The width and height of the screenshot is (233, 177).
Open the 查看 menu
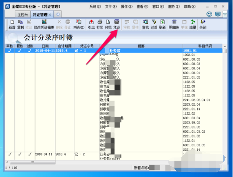(142, 7)
